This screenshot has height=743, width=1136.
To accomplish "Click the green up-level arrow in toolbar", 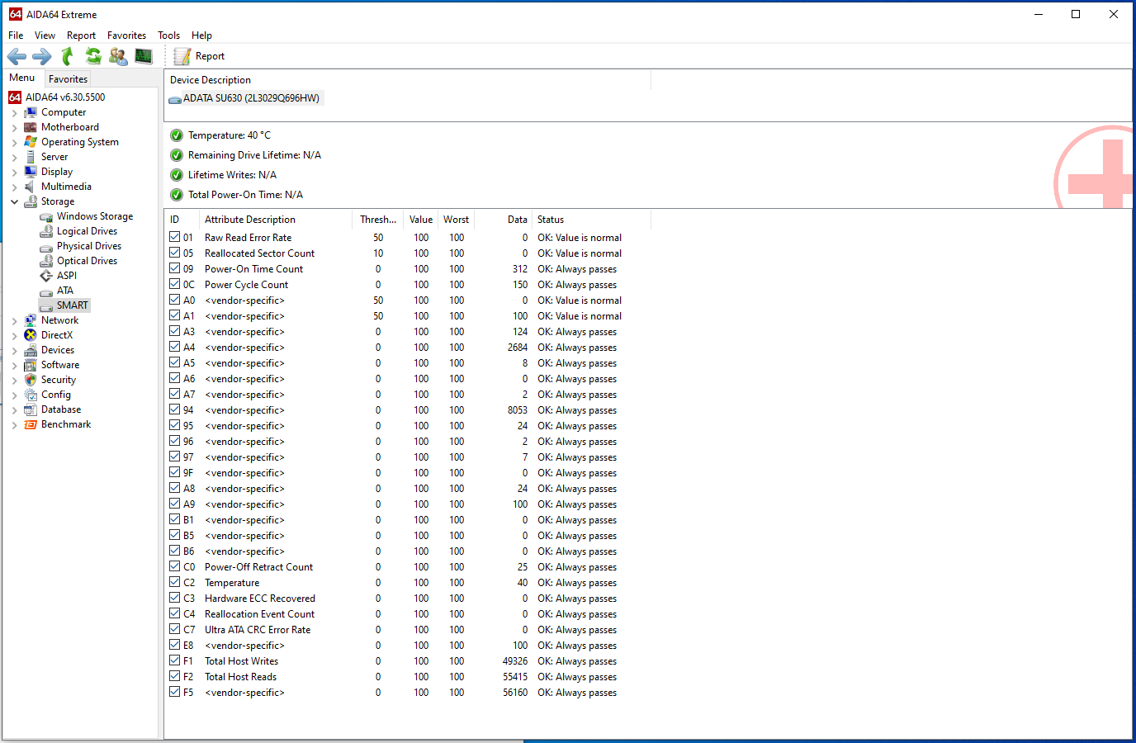I will [68, 56].
